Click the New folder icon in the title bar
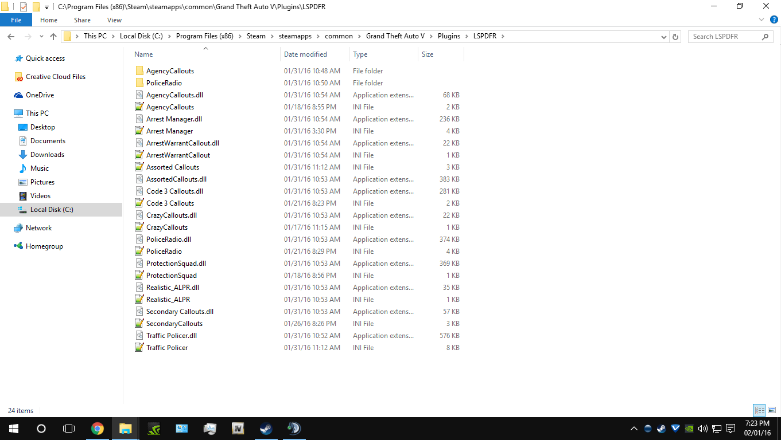This screenshot has width=781, height=440. tap(36, 7)
